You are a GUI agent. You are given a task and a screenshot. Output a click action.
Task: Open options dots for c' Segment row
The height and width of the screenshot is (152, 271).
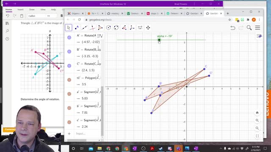click(x=98, y=118)
